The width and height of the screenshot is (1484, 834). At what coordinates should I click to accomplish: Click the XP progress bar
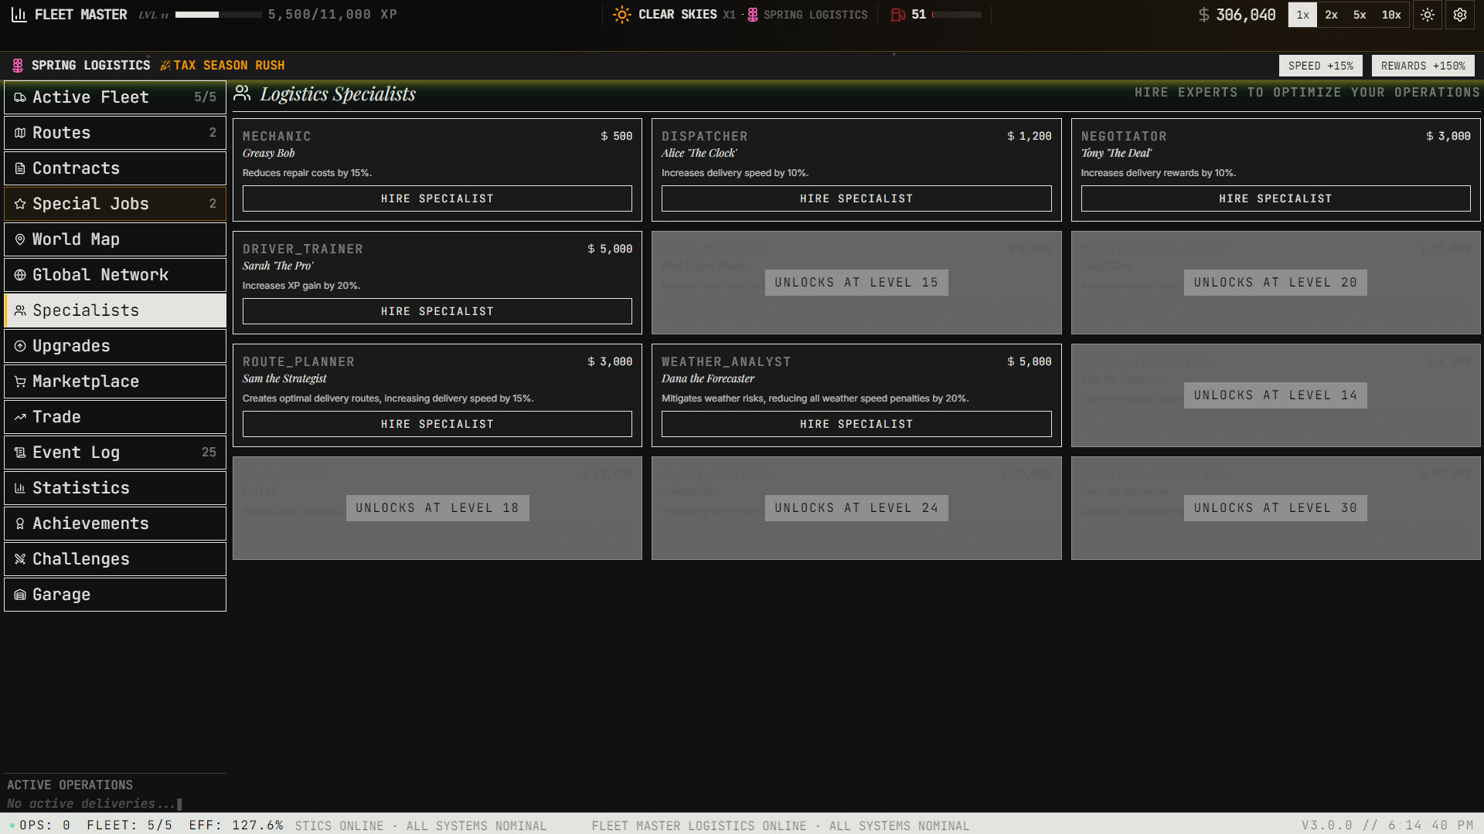(x=218, y=15)
